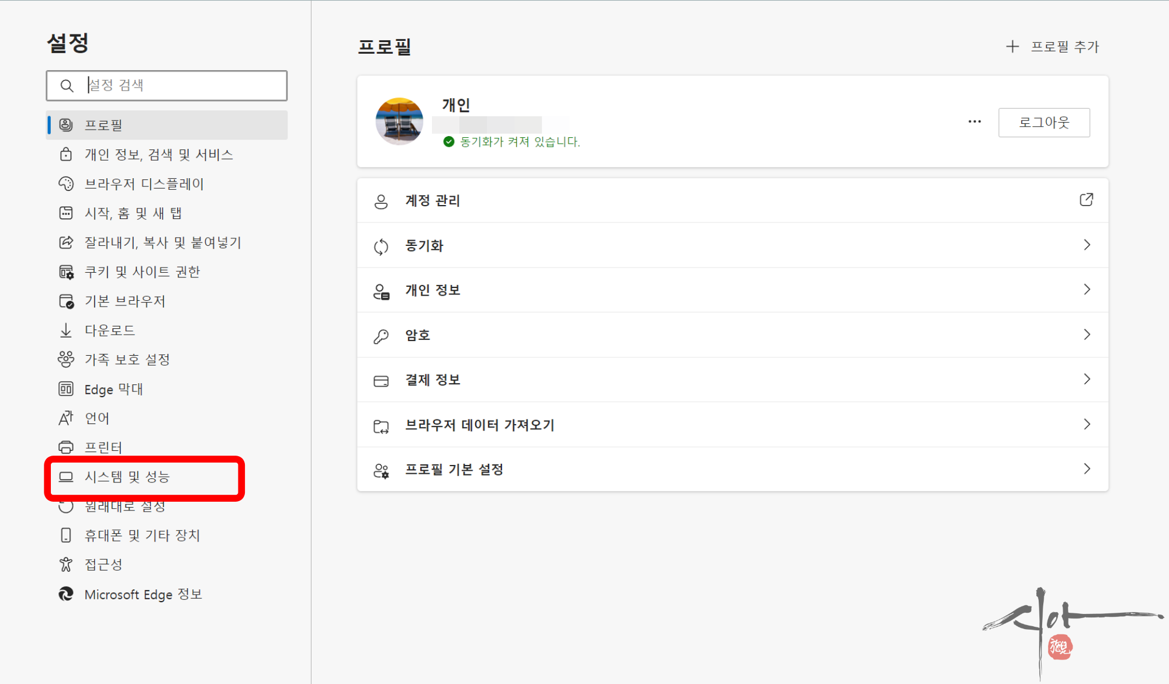Click the Edge logo icon for Microsoft Edge 정보
Image resolution: width=1169 pixels, height=684 pixels.
click(66, 594)
